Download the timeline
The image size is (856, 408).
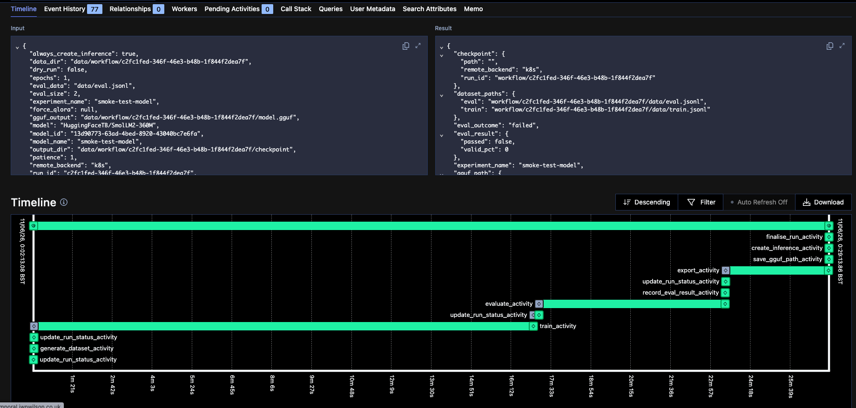point(823,202)
